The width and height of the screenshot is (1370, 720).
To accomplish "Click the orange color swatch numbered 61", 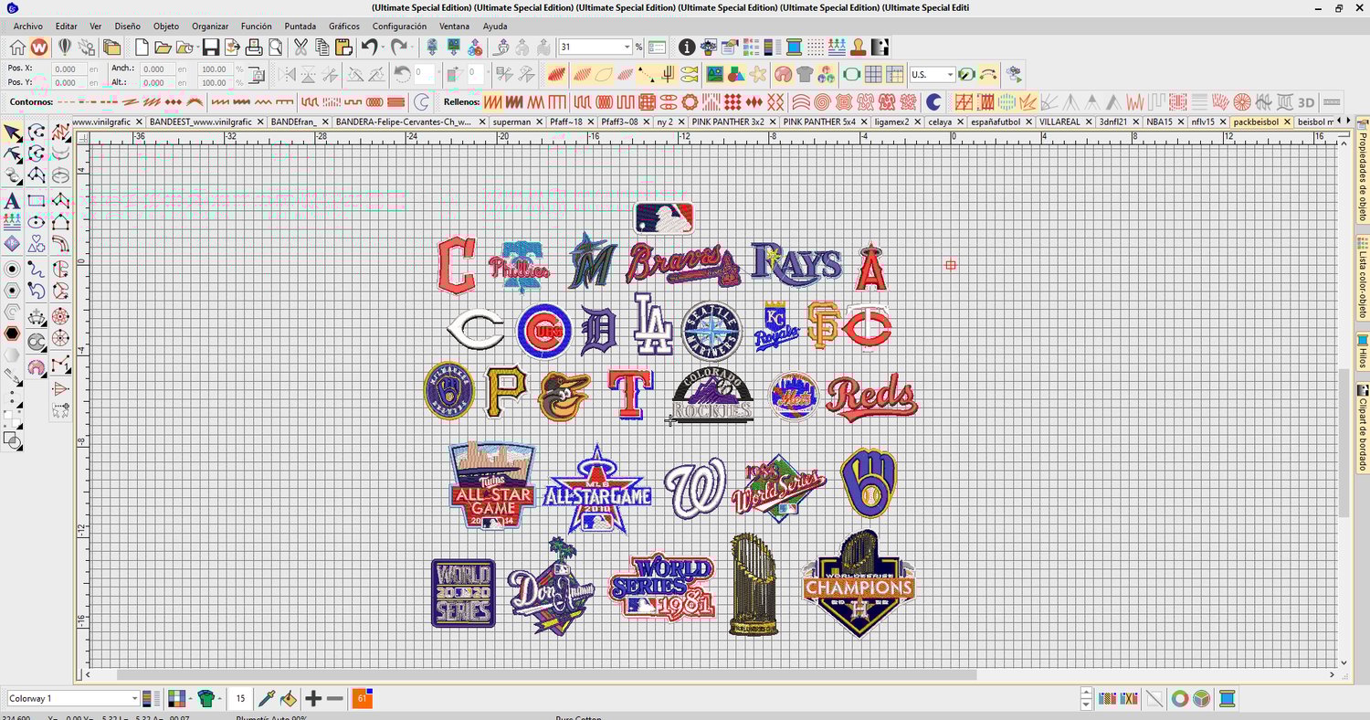I will [x=362, y=699].
